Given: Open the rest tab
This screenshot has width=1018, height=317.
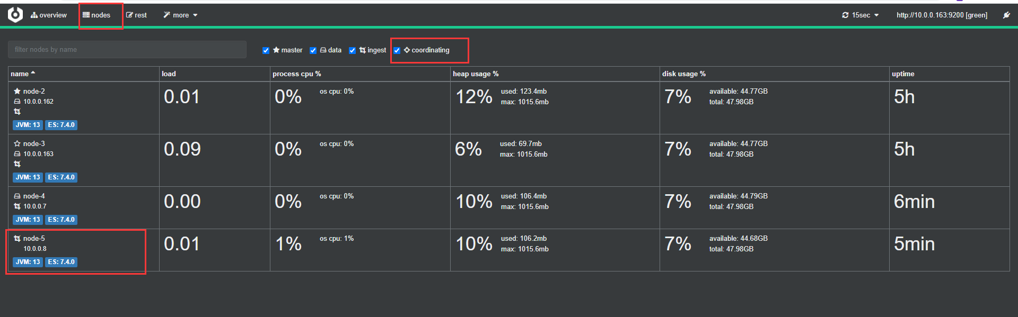Looking at the screenshot, I should [x=136, y=15].
